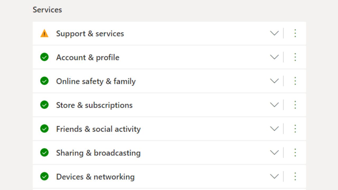Open more options for Support & services

295,33
